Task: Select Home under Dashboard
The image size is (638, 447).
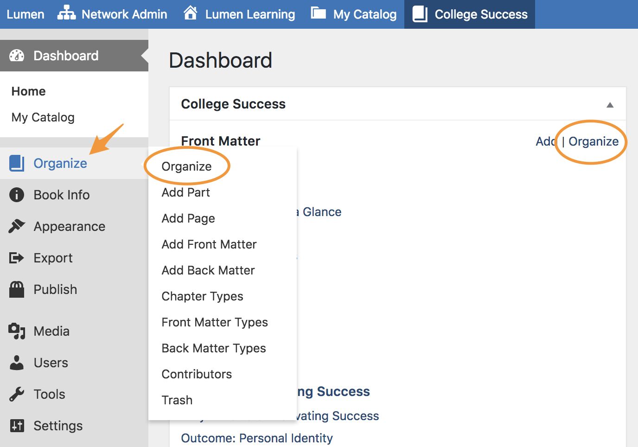Action: [28, 91]
